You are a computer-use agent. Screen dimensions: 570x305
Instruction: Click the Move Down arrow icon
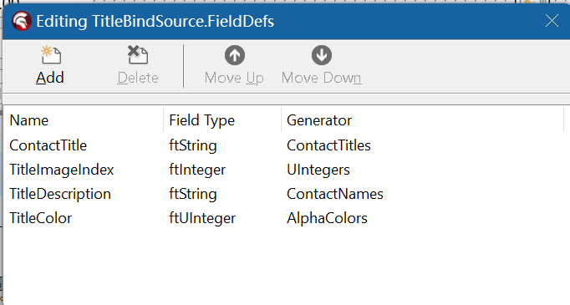(322, 55)
